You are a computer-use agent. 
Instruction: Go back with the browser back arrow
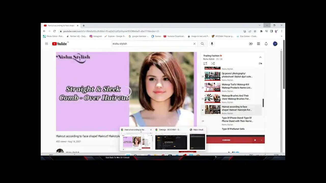44,31
